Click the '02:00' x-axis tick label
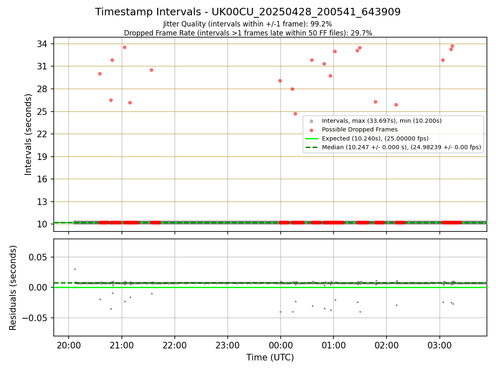 pos(386,345)
